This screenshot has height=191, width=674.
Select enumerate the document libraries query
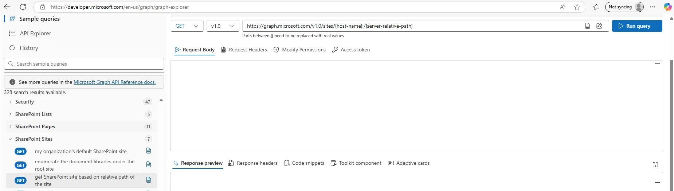point(85,165)
